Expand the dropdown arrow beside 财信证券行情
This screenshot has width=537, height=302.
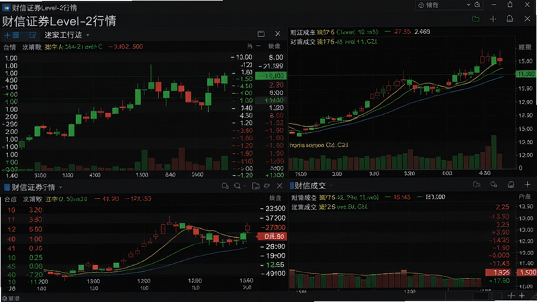coord(60,187)
